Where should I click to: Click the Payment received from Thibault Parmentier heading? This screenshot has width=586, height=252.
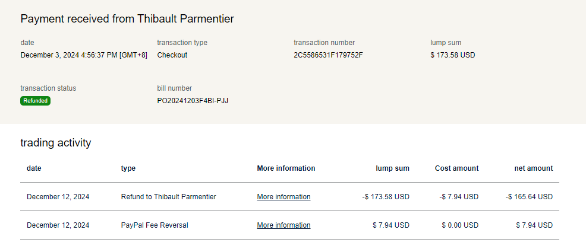[127, 19]
